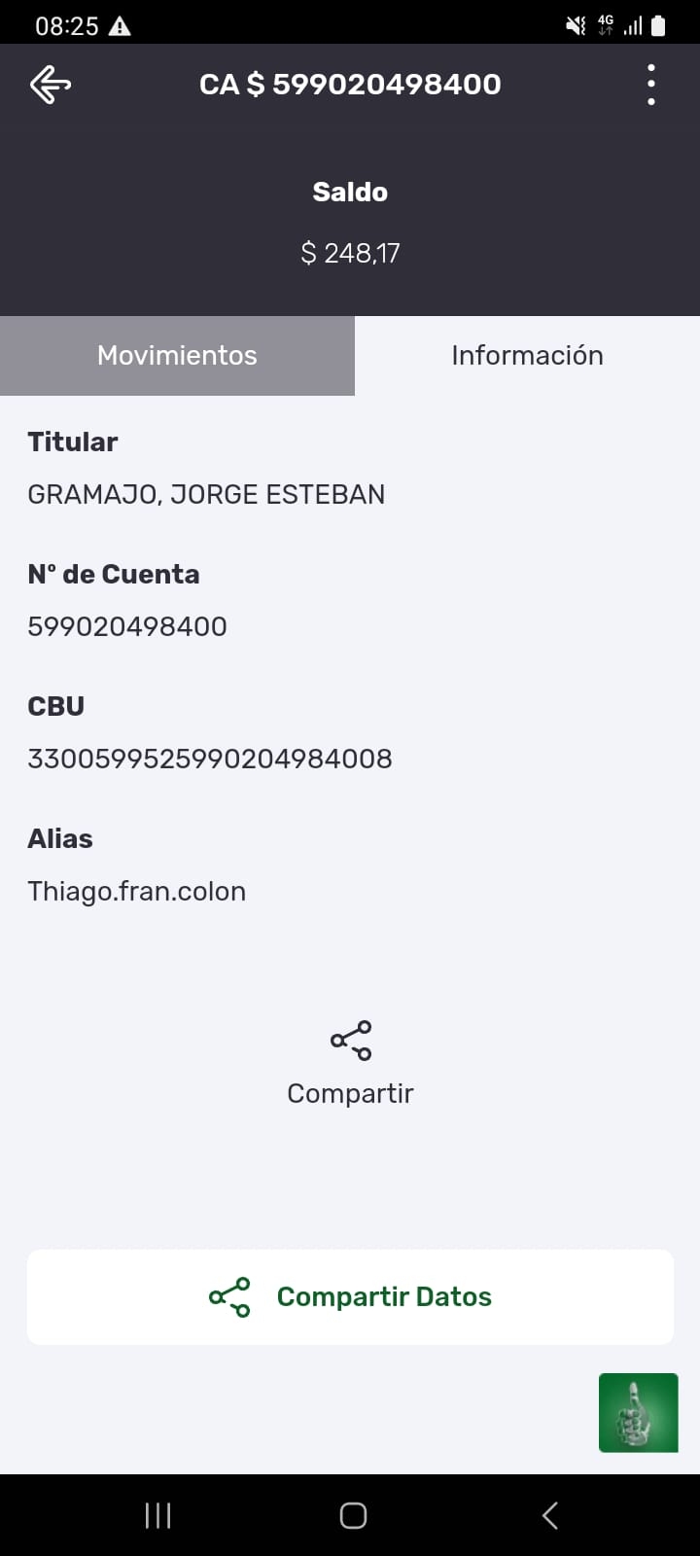Tap the CA $ 599020498400 header title
This screenshot has height=1556, width=700.
pos(350,85)
